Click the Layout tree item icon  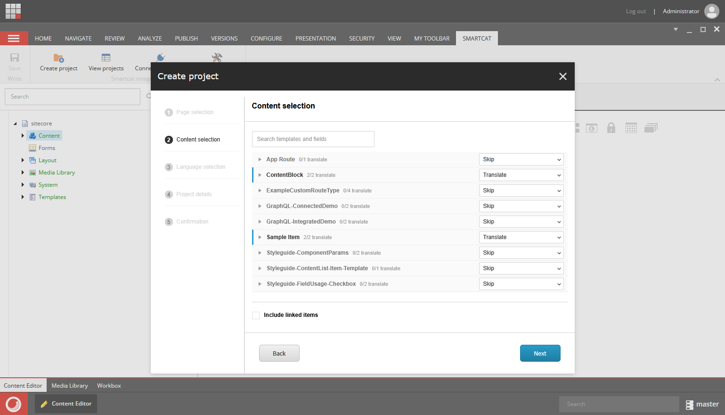click(33, 160)
